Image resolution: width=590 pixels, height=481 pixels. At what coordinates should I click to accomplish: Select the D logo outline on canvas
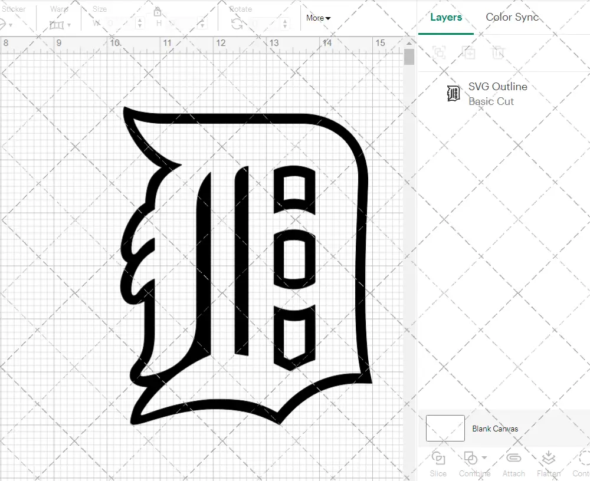click(246, 265)
